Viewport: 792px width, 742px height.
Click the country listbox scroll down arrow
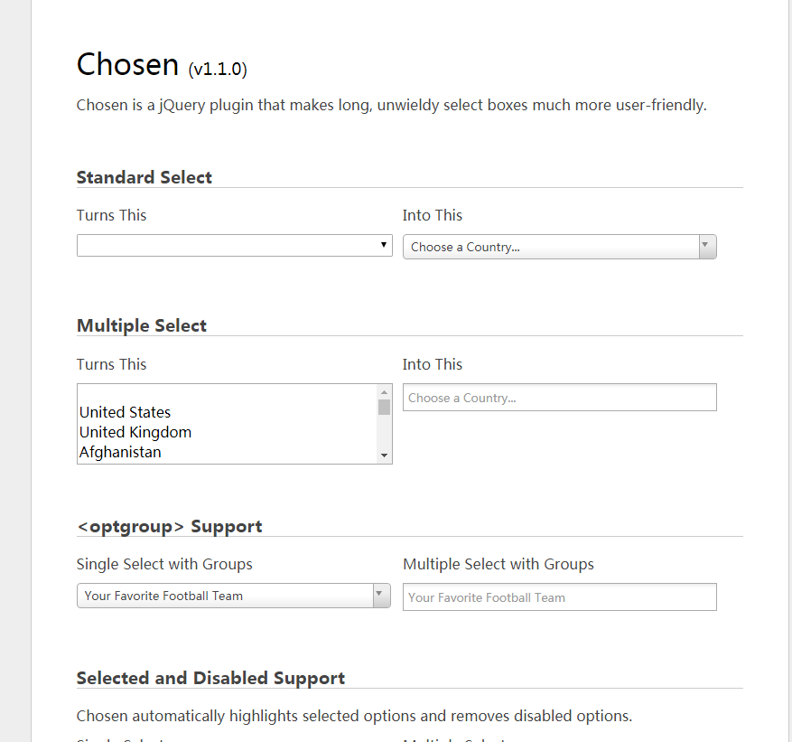(x=384, y=456)
